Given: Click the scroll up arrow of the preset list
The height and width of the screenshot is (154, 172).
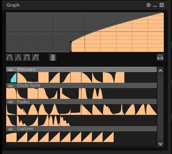Looking at the screenshot, I should (160, 70).
